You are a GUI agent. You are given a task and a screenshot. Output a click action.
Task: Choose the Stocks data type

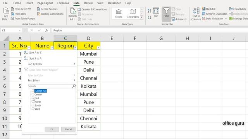click(119, 14)
